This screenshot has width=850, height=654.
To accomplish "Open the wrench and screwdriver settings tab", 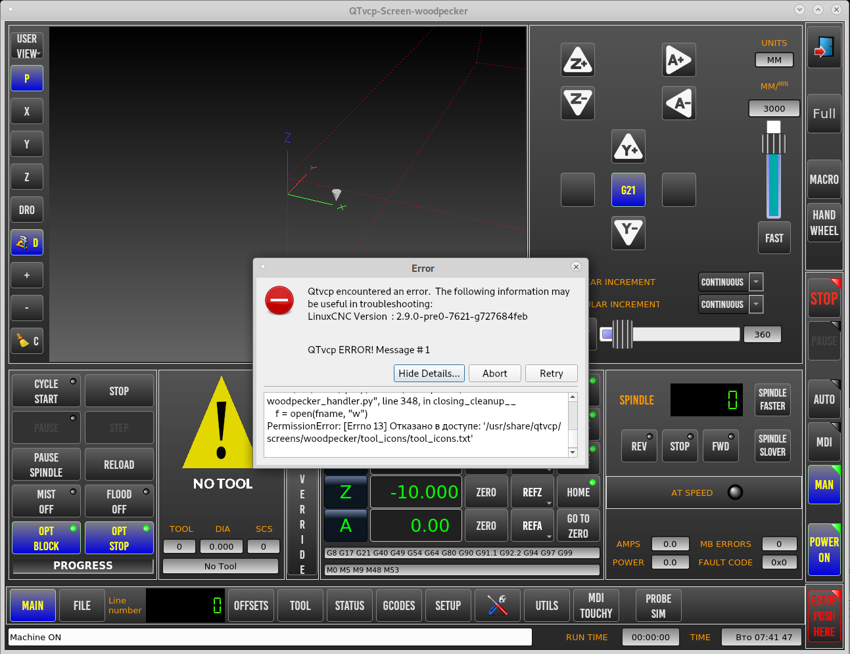I will click(498, 605).
